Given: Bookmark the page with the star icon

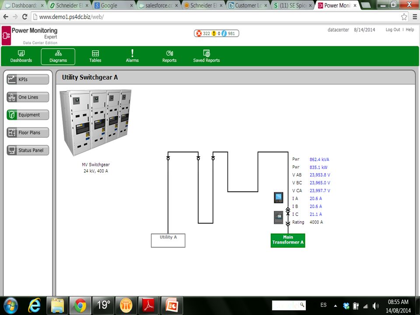Looking at the screenshot, I should click(x=404, y=17).
